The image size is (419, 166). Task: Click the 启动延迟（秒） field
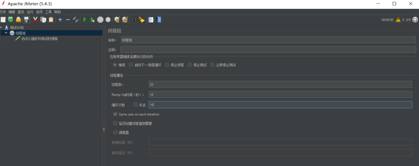tap(280, 152)
